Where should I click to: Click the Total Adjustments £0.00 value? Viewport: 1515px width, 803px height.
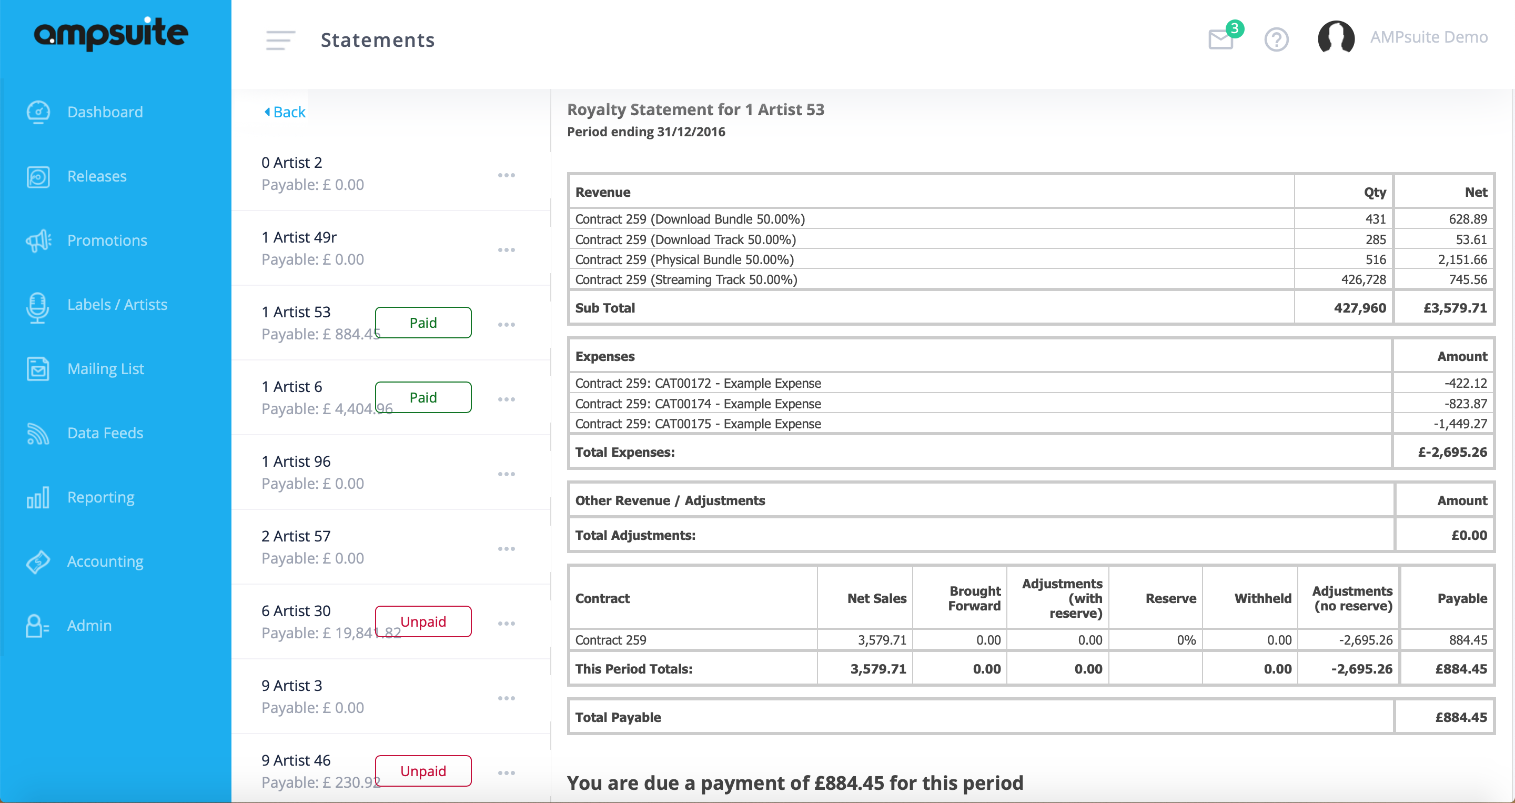point(1469,535)
